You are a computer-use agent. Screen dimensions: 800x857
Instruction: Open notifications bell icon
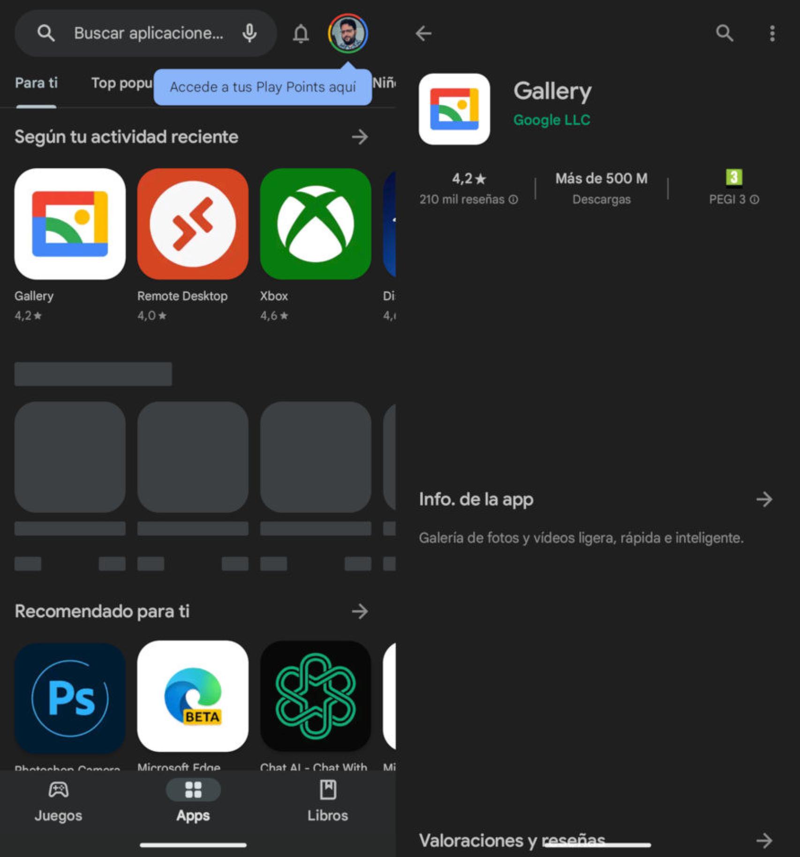[301, 34]
